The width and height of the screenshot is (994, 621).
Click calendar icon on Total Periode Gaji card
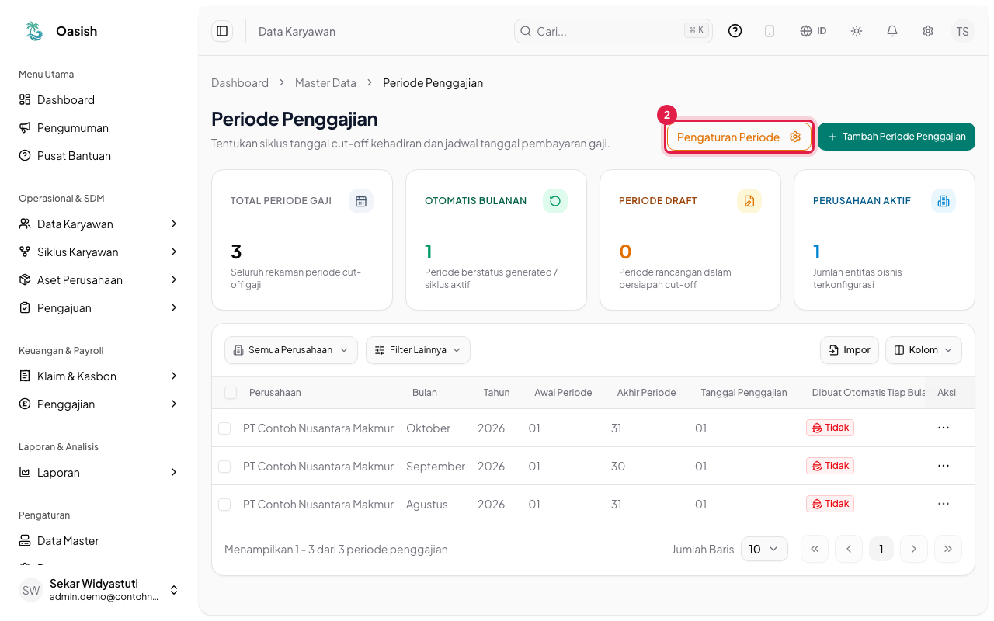[361, 201]
